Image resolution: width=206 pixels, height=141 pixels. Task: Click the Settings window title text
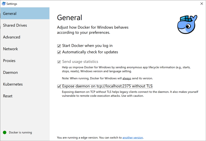coord(12,4)
